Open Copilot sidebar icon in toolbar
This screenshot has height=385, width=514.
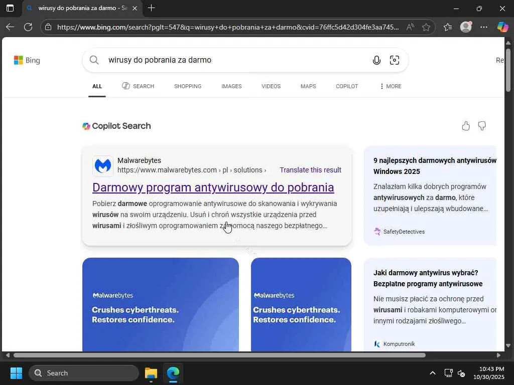pyautogui.click(x=502, y=27)
